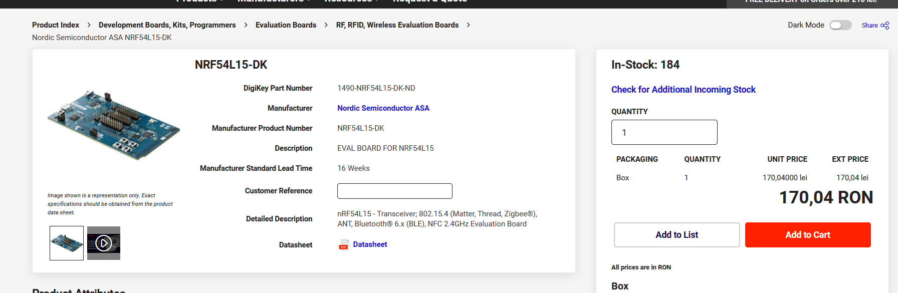Click the PDF icon beside Datasheet
Viewport: 898px width, 293px height.
tap(344, 245)
